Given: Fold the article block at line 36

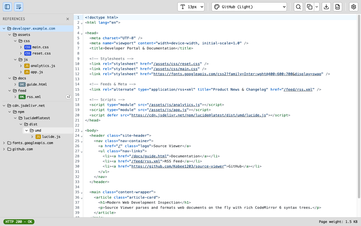Looking at the screenshot, I should pos(82,197).
